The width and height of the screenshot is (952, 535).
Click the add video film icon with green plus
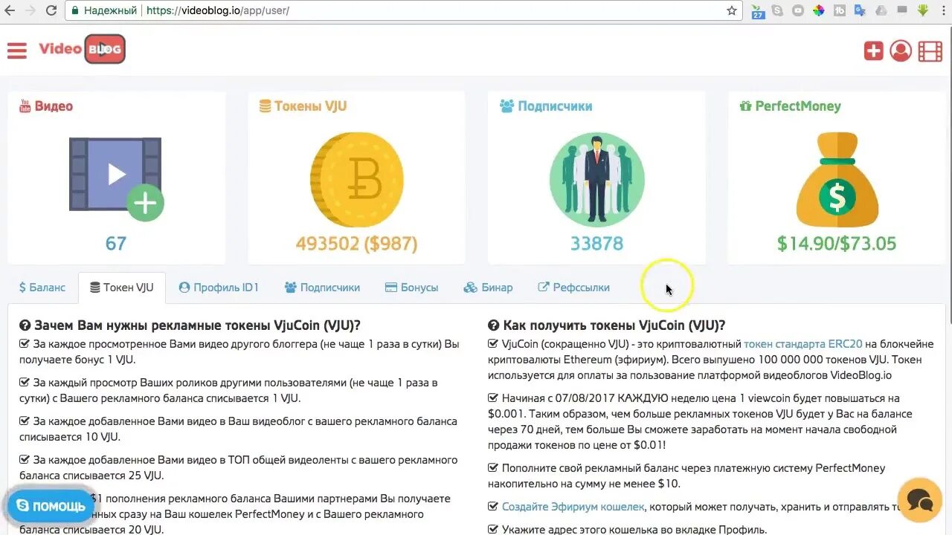116,178
